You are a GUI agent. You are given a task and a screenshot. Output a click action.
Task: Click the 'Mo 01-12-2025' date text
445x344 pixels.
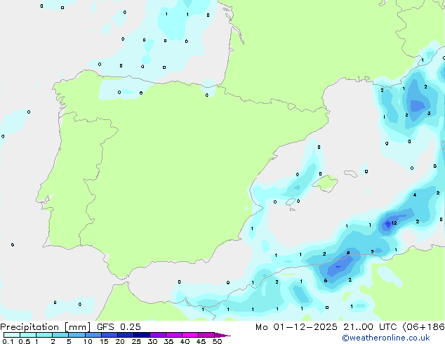(x=296, y=327)
